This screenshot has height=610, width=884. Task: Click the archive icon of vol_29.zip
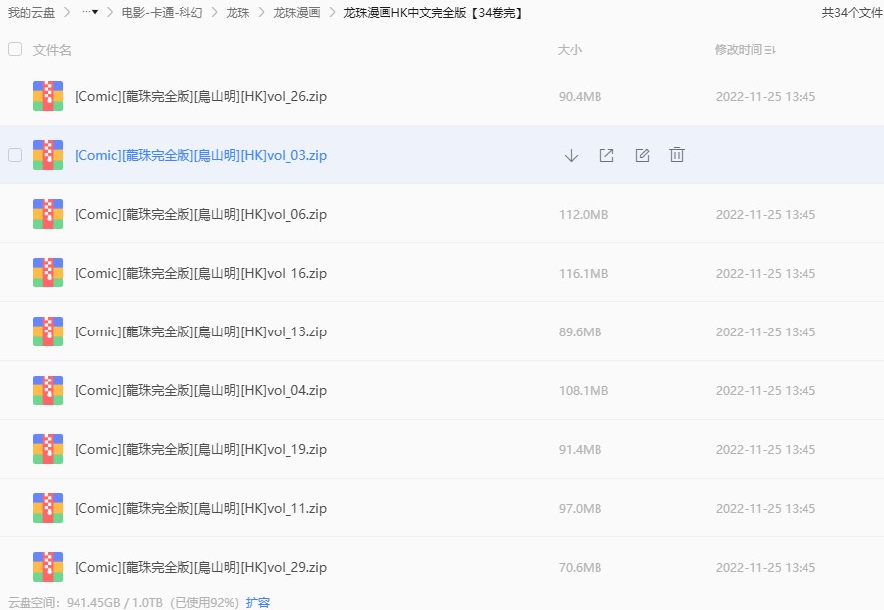(48, 567)
